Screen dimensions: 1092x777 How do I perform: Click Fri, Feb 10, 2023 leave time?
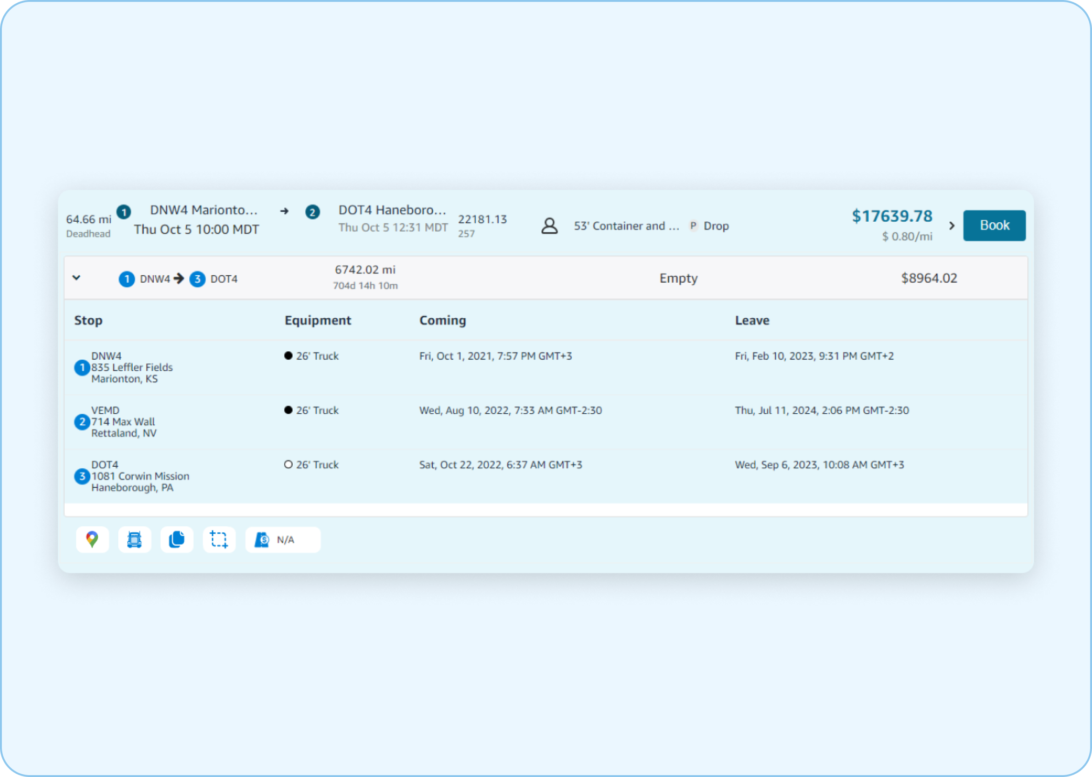click(x=814, y=356)
